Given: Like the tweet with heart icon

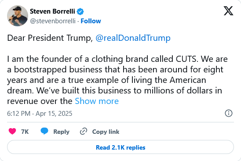Looking at the screenshot, I should pyautogui.click(x=12, y=132).
